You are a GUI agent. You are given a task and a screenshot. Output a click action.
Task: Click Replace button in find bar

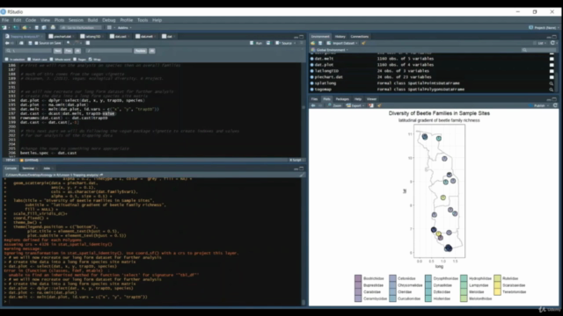pos(141,51)
